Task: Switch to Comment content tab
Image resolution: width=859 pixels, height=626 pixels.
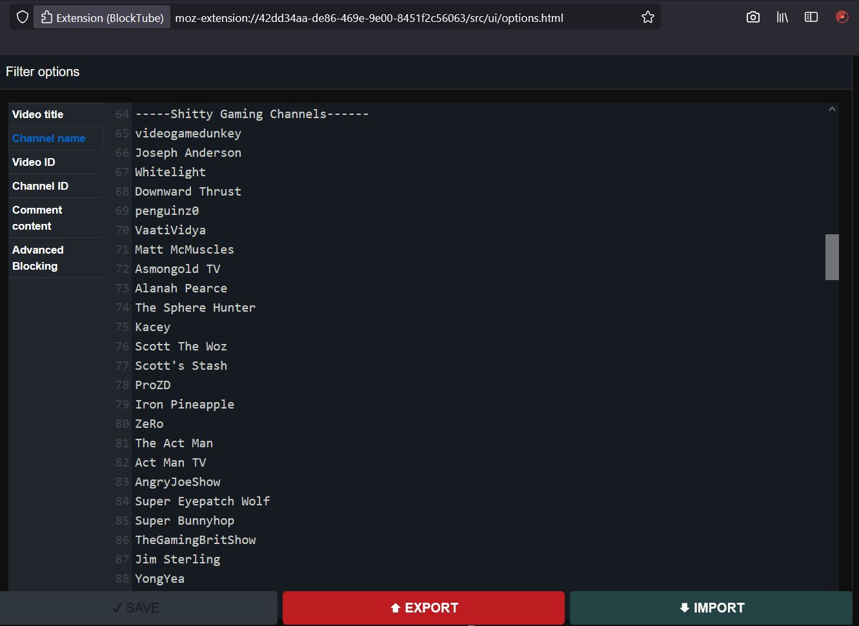Action: (x=56, y=218)
